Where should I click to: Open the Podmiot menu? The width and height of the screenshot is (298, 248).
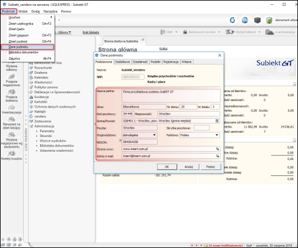(9, 11)
